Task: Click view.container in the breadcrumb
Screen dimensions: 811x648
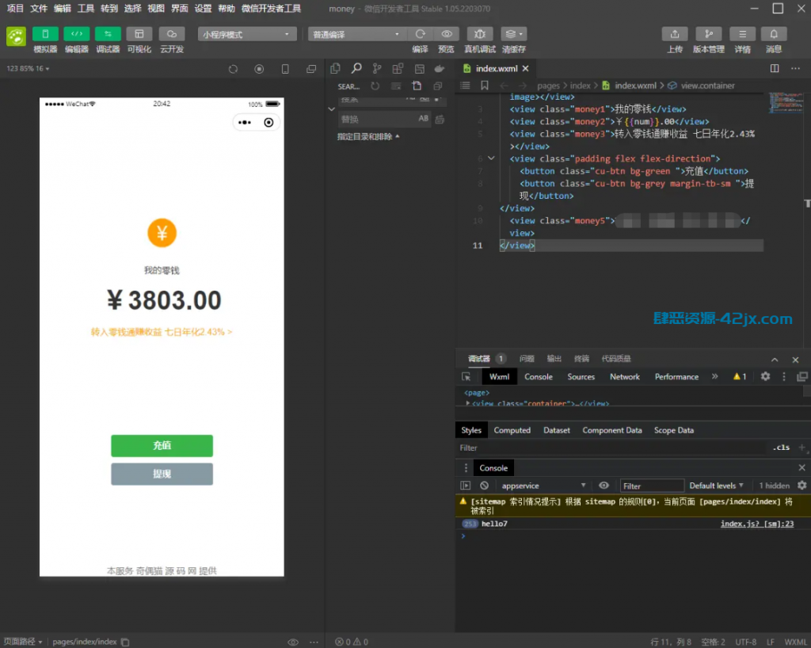Action: (x=707, y=86)
